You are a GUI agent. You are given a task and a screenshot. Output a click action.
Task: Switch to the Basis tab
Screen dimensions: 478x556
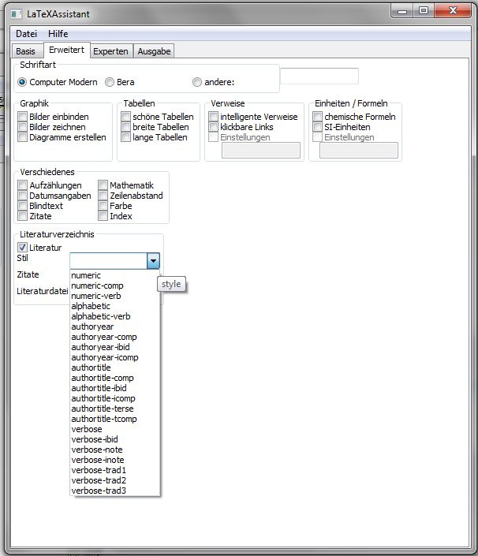coord(25,51)
